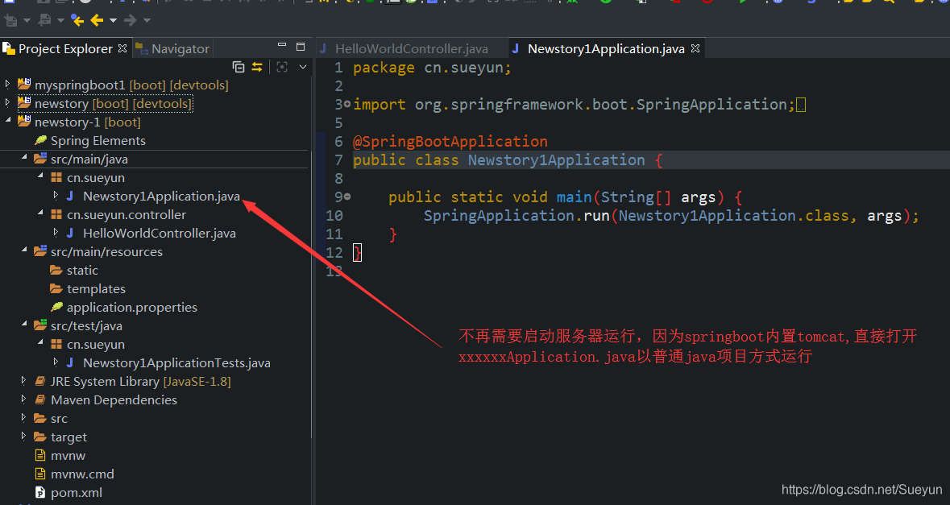Click the pom.xml file icon

pyautogui.click(x=40, y=492)
